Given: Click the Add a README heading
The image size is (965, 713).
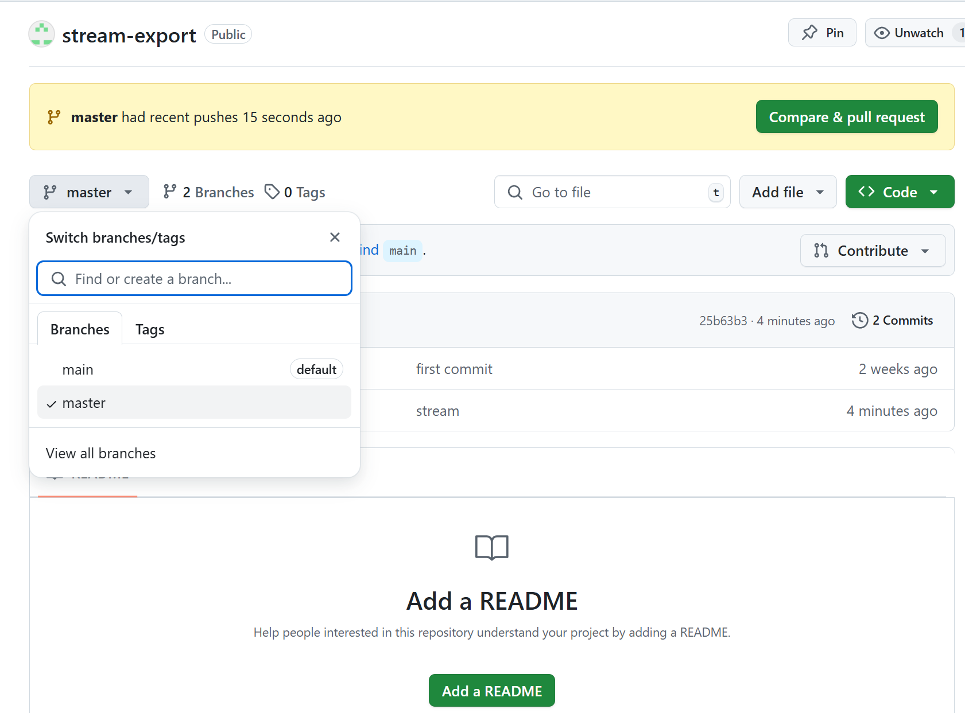Looking at the screenshot, I should 492,601.
